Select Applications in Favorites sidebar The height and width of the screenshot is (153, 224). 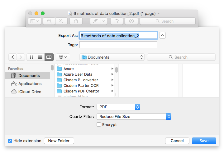click(30, 83)
